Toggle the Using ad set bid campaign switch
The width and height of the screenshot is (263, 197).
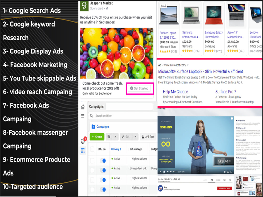103,170
